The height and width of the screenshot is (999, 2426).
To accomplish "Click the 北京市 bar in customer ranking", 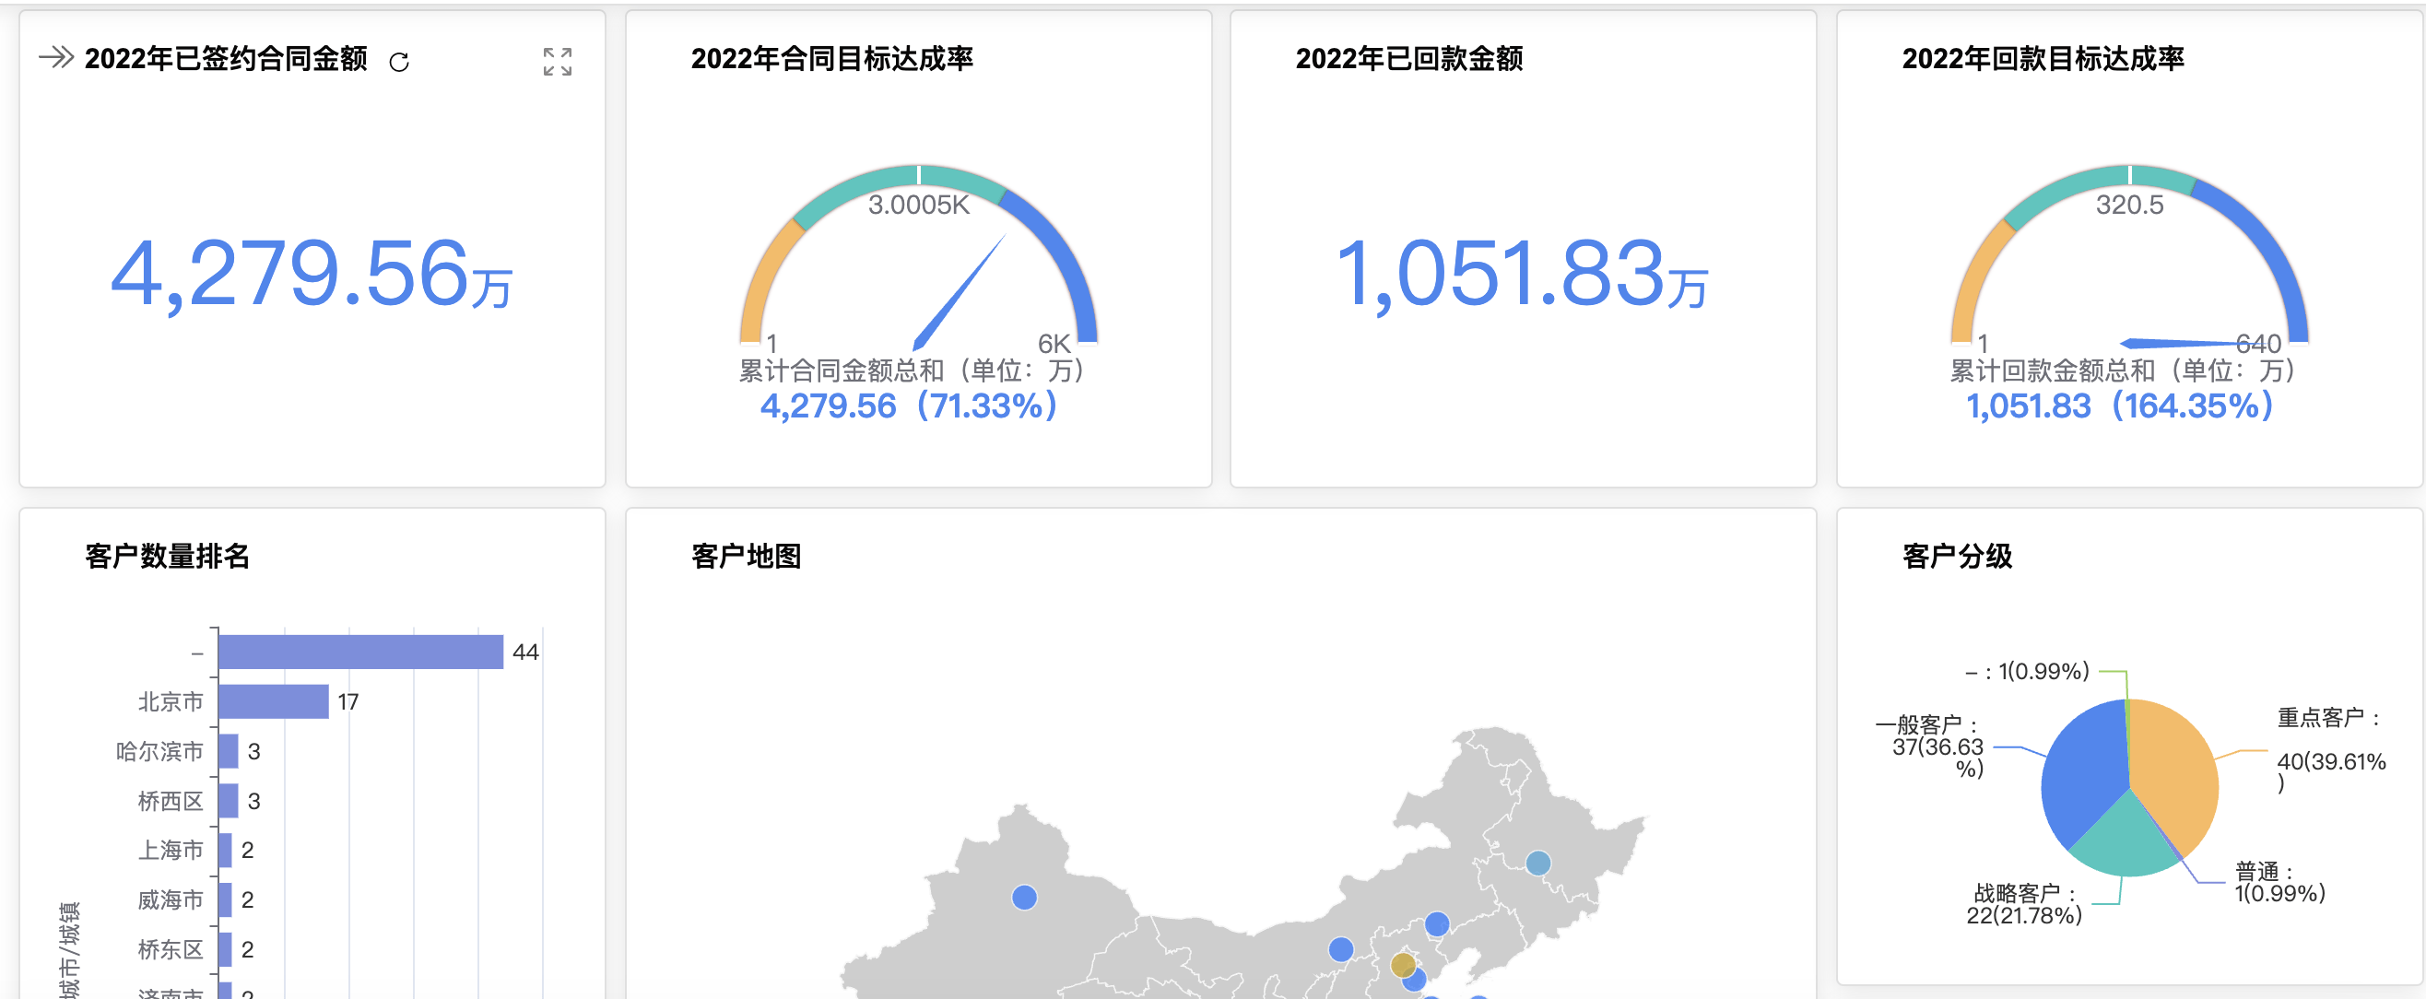I will click(x=273, y=701).
